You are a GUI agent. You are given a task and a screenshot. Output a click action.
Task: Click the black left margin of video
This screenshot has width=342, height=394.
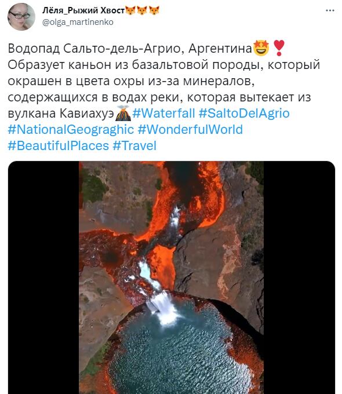43,278
